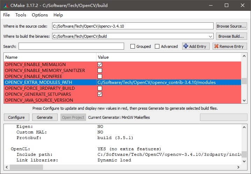
Task: Click the output log vertical scrollbar thumb
Action: 244,154
